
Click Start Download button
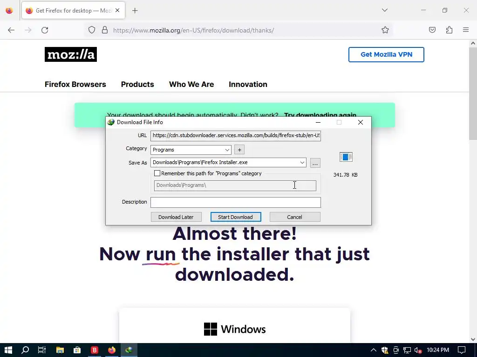(x=235, y=217)
